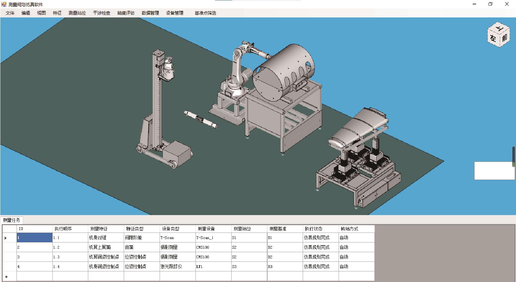516x282 pixels.
Task: Open the 基准点筛选 menu
Action: [x=205, y=13]
